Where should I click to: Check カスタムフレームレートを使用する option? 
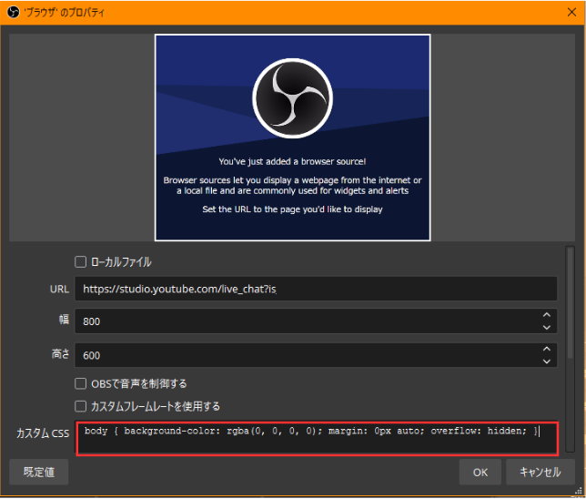point(80,406)
